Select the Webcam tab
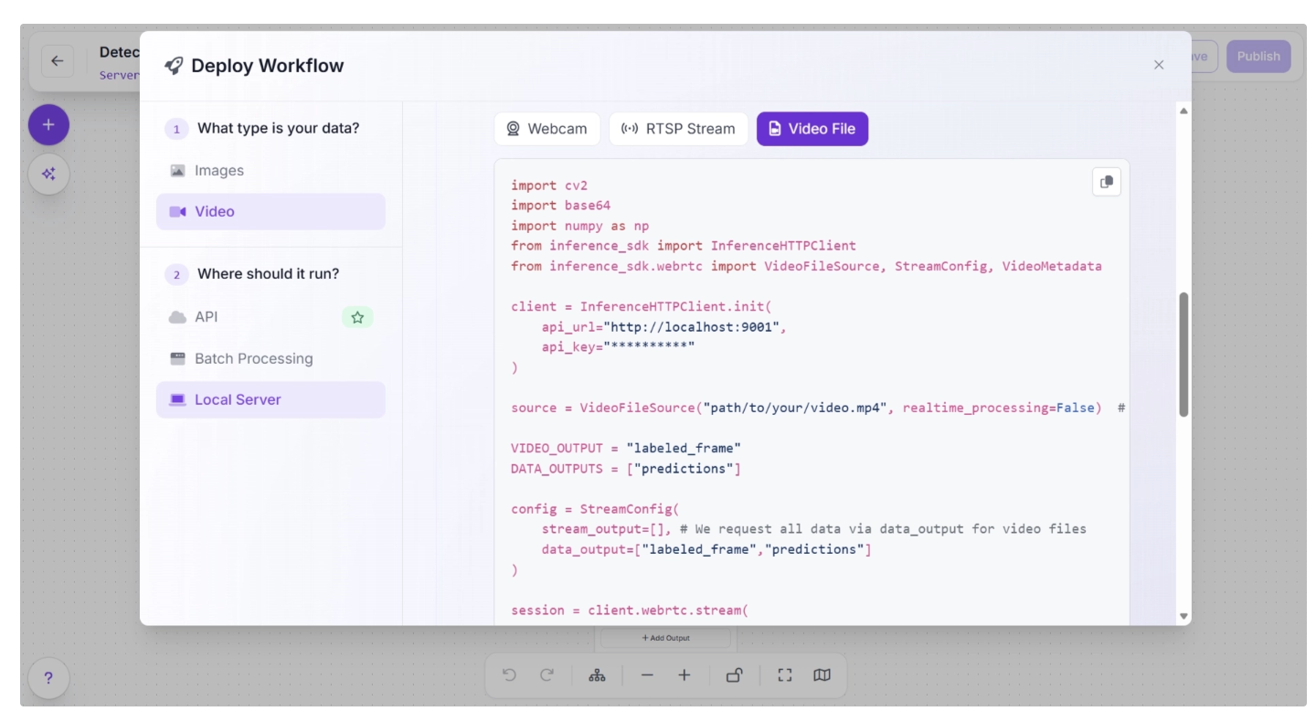Viewport: 1316px width, 722px height. pos(547,129)
